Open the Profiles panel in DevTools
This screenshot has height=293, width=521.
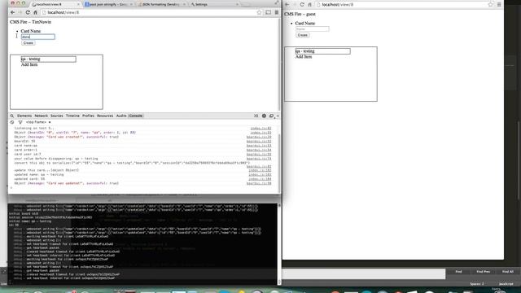(88, 116)
